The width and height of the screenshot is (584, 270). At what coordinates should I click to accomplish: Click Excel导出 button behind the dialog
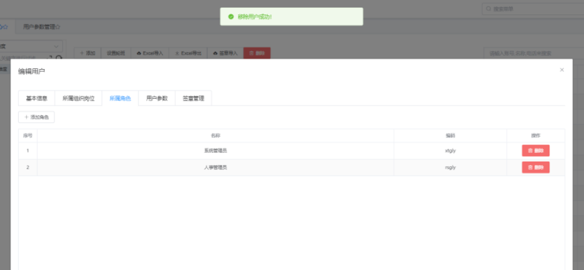(x=188, y=53)
